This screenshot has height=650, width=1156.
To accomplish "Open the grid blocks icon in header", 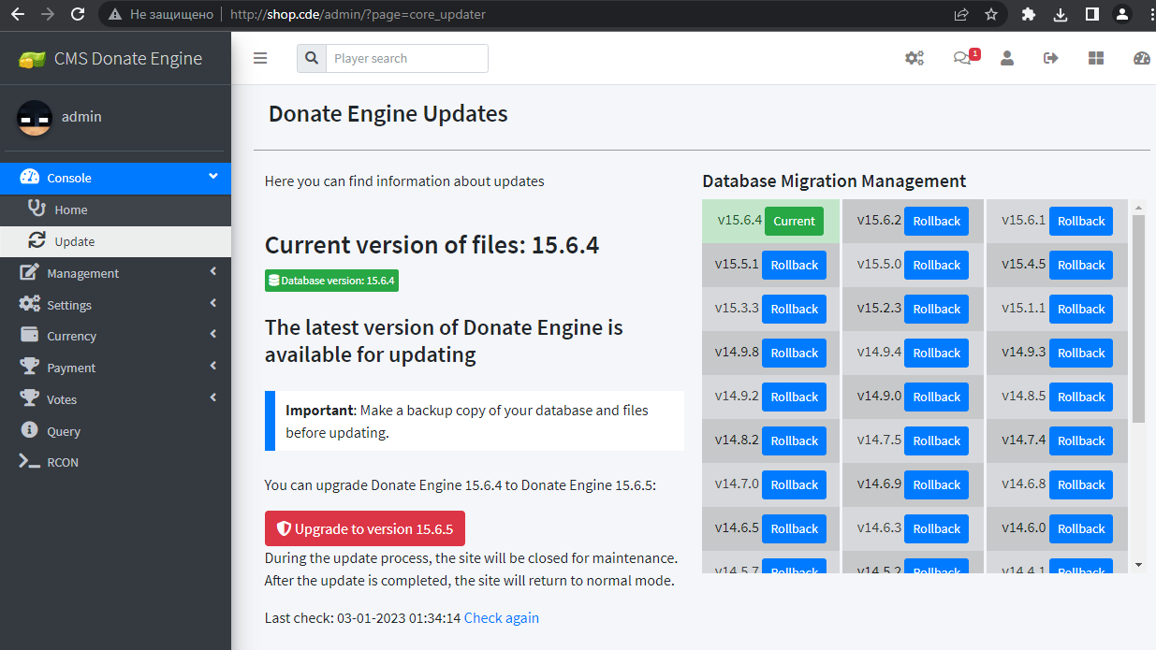I will [1096, 58].
